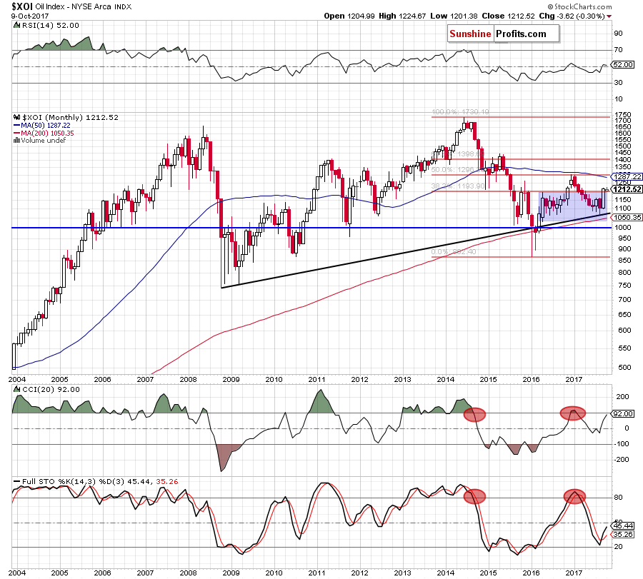Click the StockCharts.com copyright label
Image resolution: width=643 pixels, height=579 pixels.
579,6
